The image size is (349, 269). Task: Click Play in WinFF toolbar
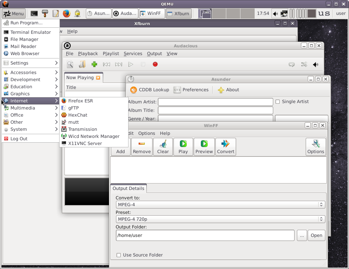tap(183, 147)
